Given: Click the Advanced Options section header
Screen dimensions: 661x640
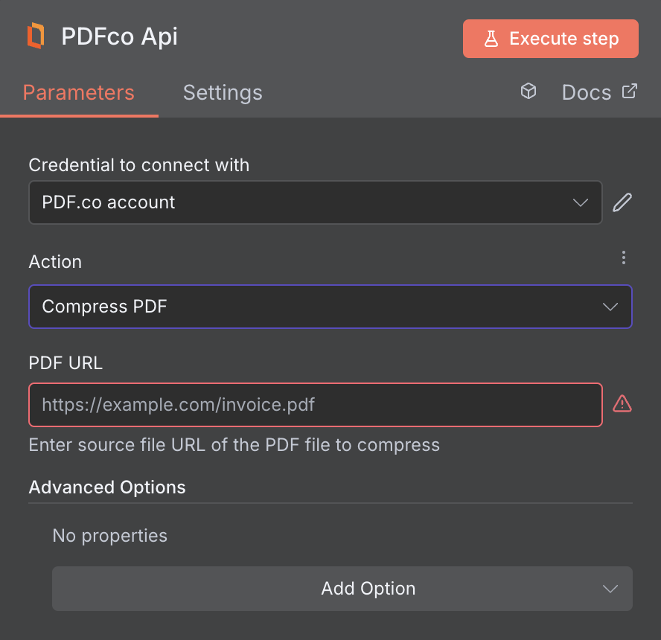Looking at the screenshot, I should point(106,487).
